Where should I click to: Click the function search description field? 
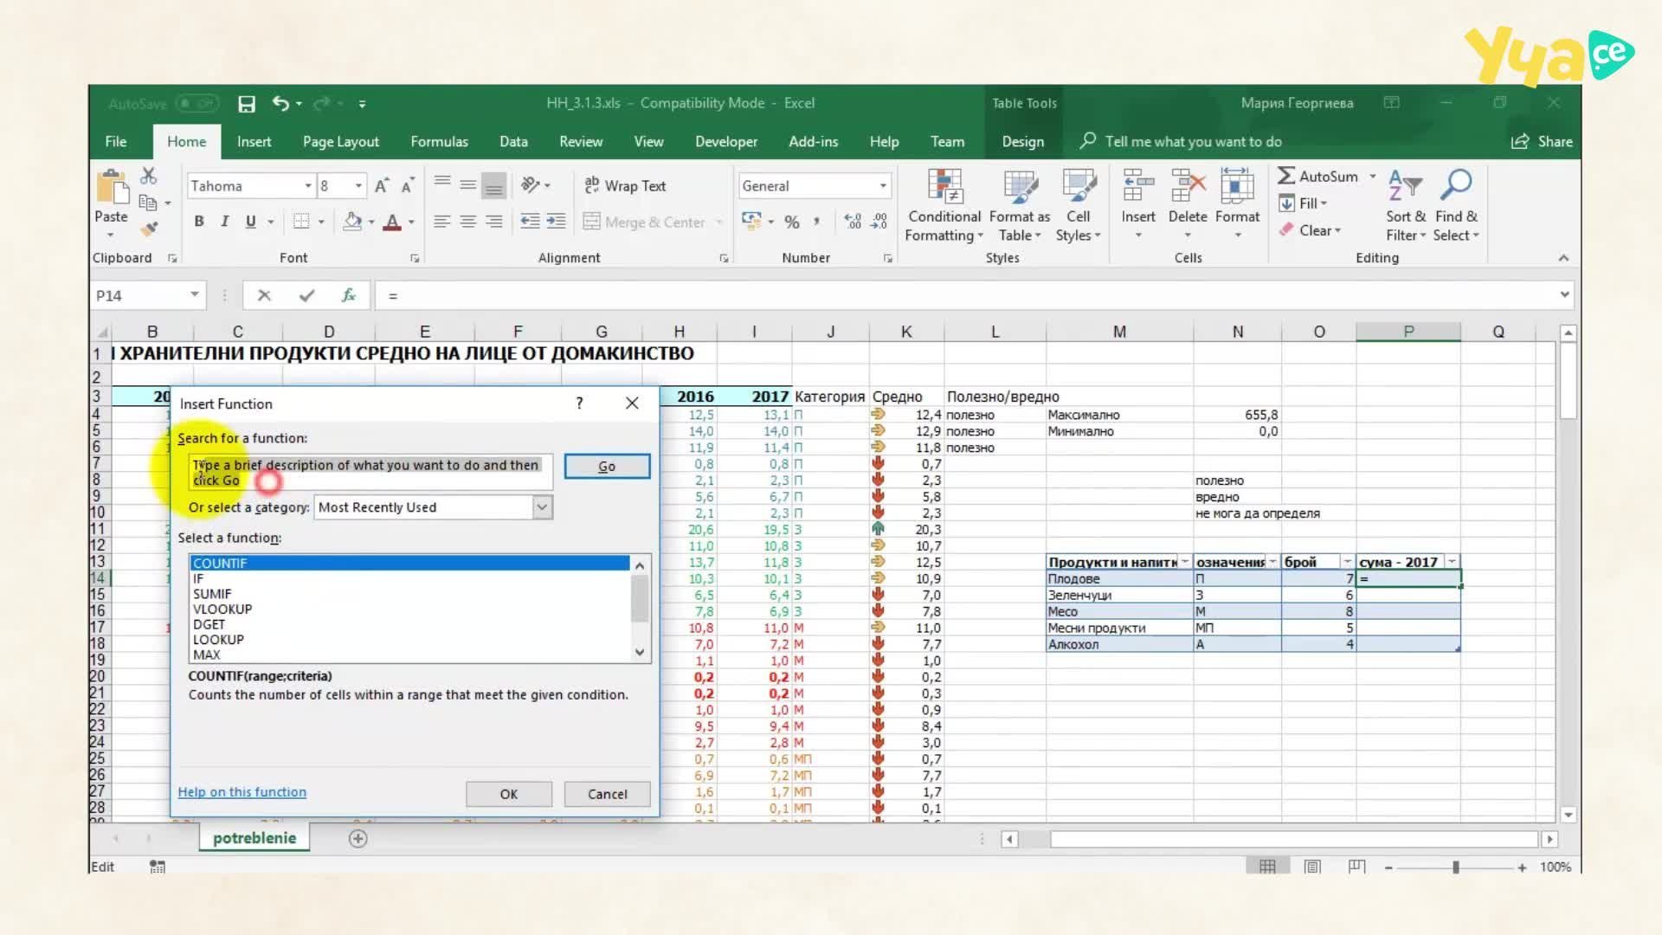(370, 473)
